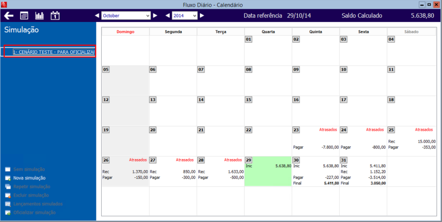Click Rec value 1.152,20

(x=378, y=172)
